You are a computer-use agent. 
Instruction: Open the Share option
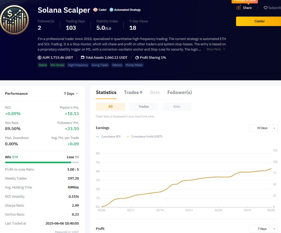(x=247, y=8)
